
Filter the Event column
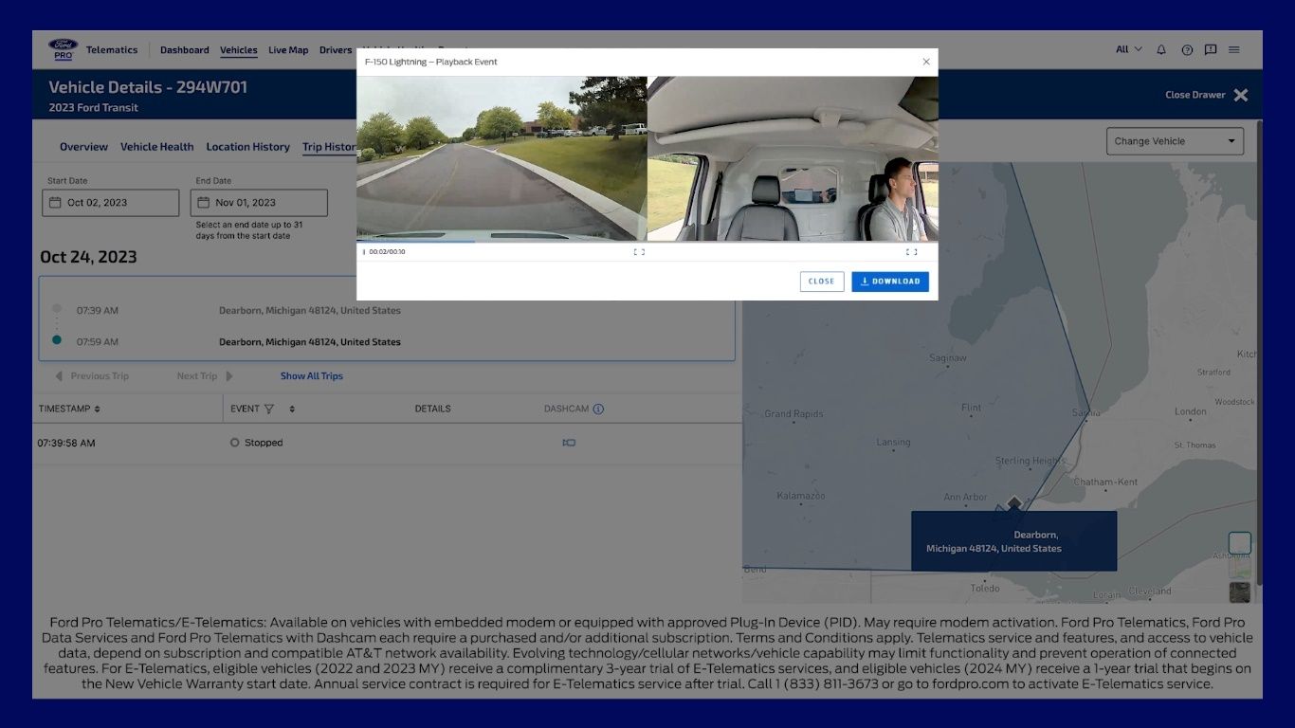point(269,409)
